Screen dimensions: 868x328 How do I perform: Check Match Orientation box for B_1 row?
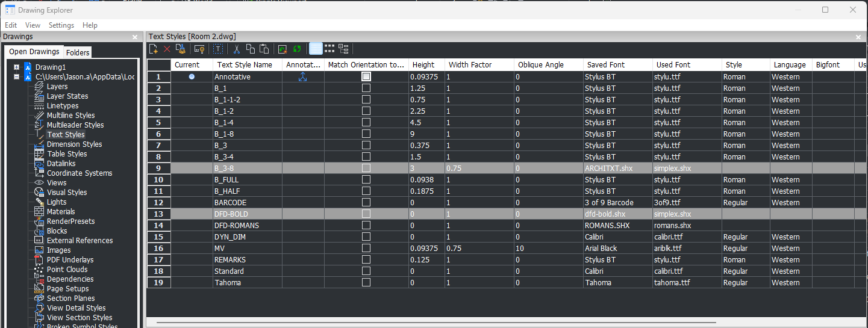[x=366, y=88]
